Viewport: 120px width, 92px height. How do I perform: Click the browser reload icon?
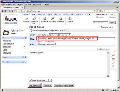(13, 11)
